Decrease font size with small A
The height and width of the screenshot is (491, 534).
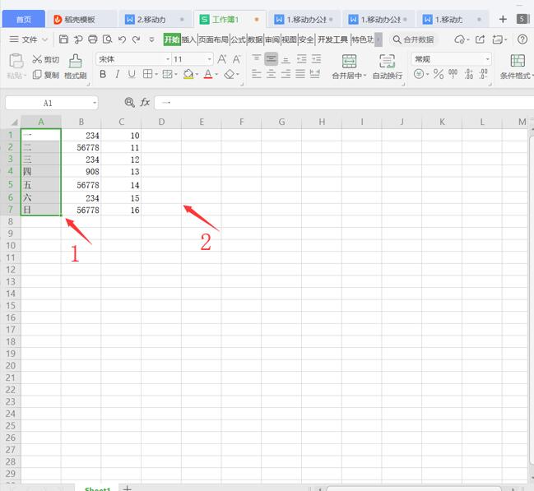(x=236, y=59)
